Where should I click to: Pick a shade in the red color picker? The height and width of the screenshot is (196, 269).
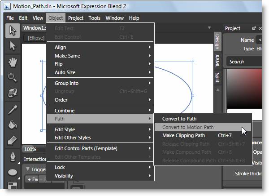(x=244, y=89)
